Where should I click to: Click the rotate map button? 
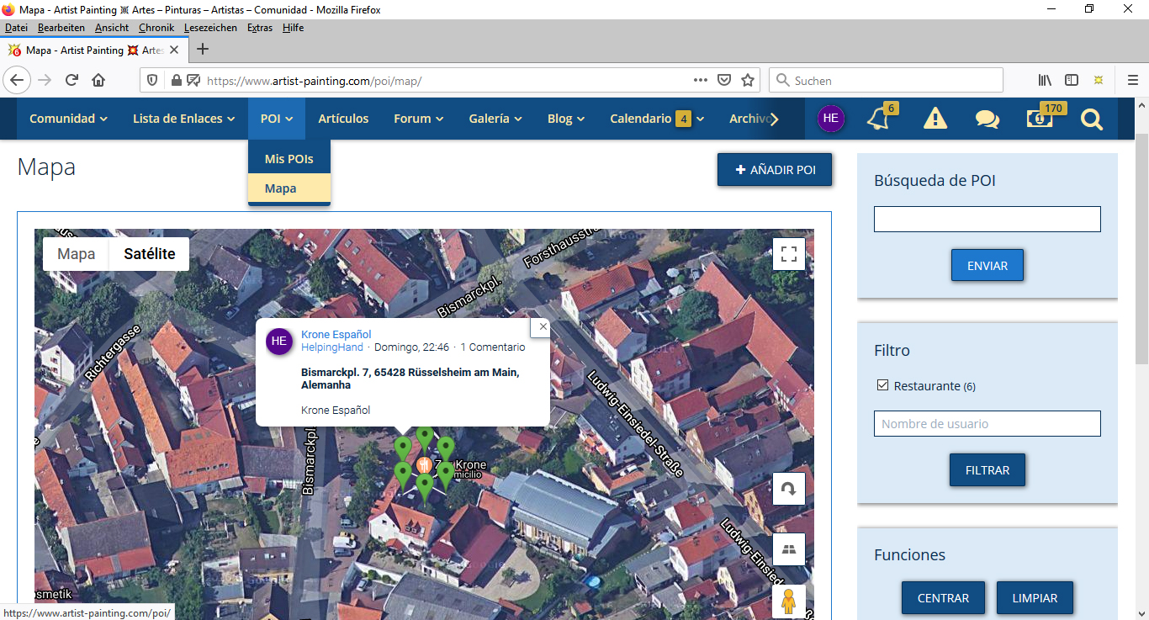tap(788, 489)
